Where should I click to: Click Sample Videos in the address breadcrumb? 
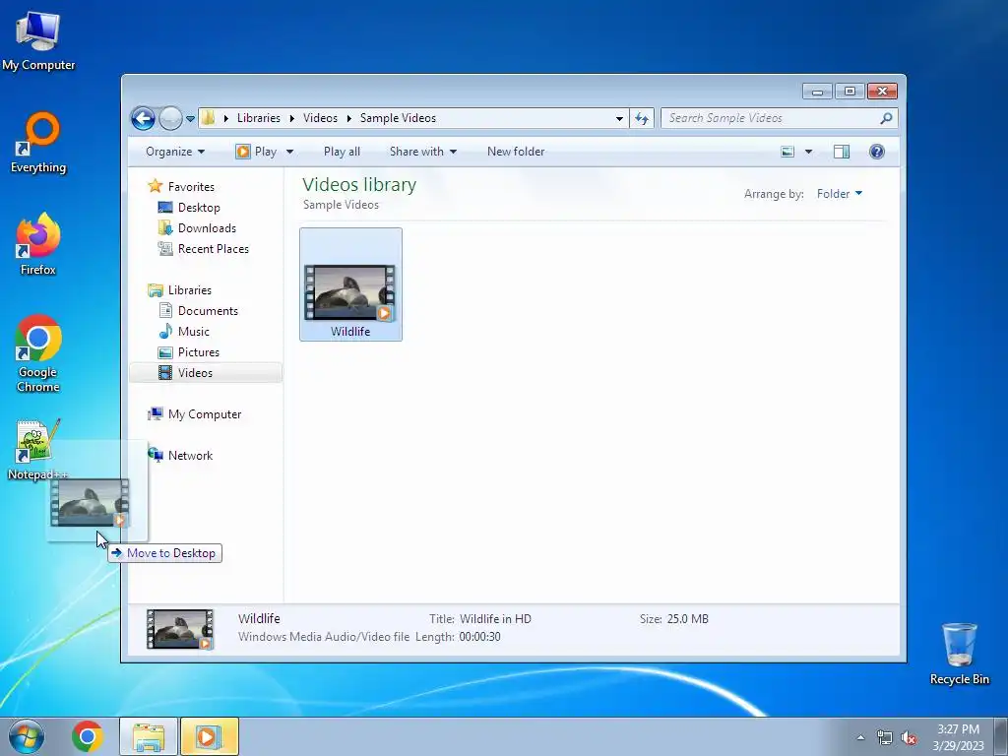(398, 118)
